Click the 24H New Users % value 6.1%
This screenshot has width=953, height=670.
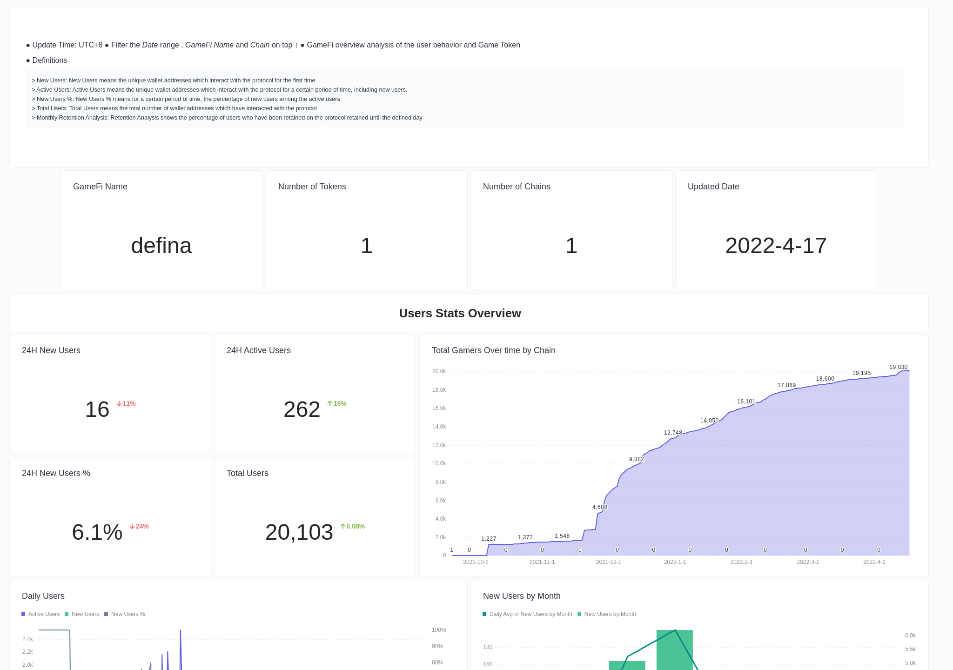point(97,532)
